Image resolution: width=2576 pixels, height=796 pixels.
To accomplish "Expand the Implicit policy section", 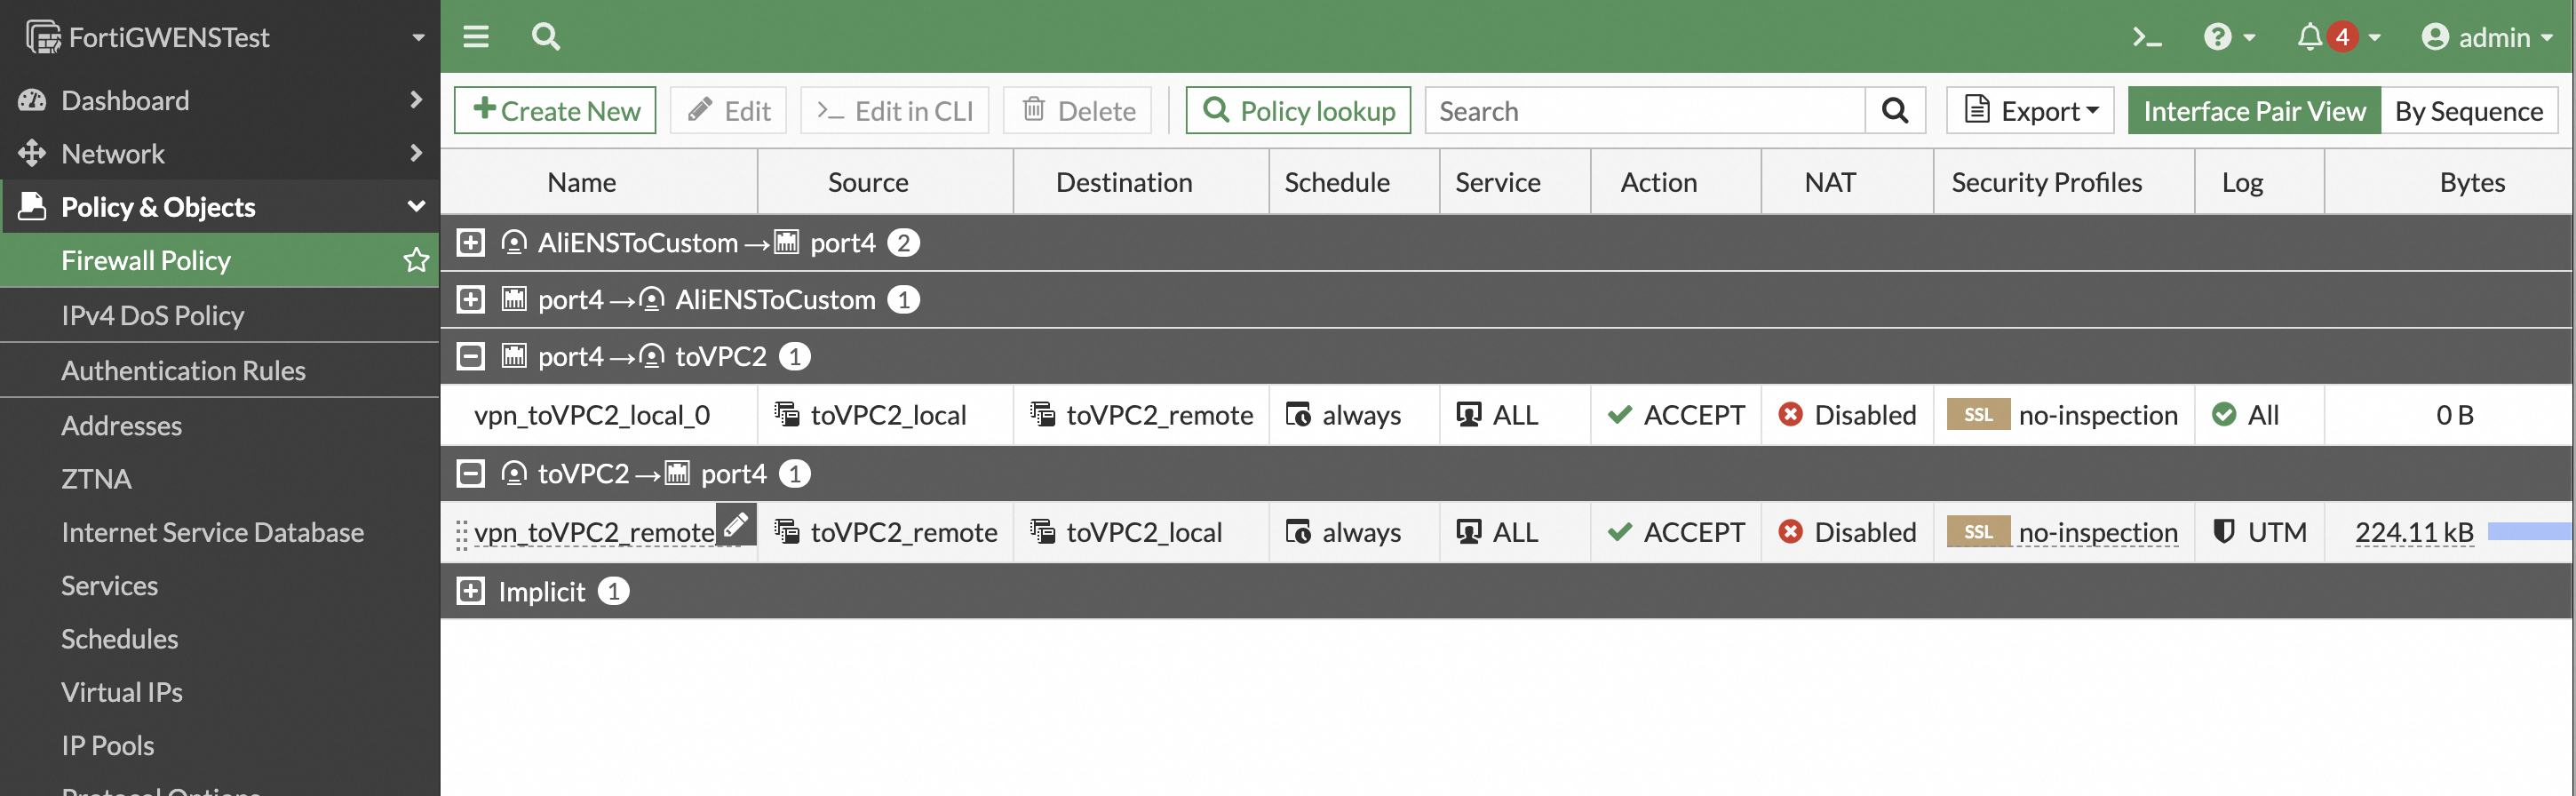I will (x=471, y=591).
